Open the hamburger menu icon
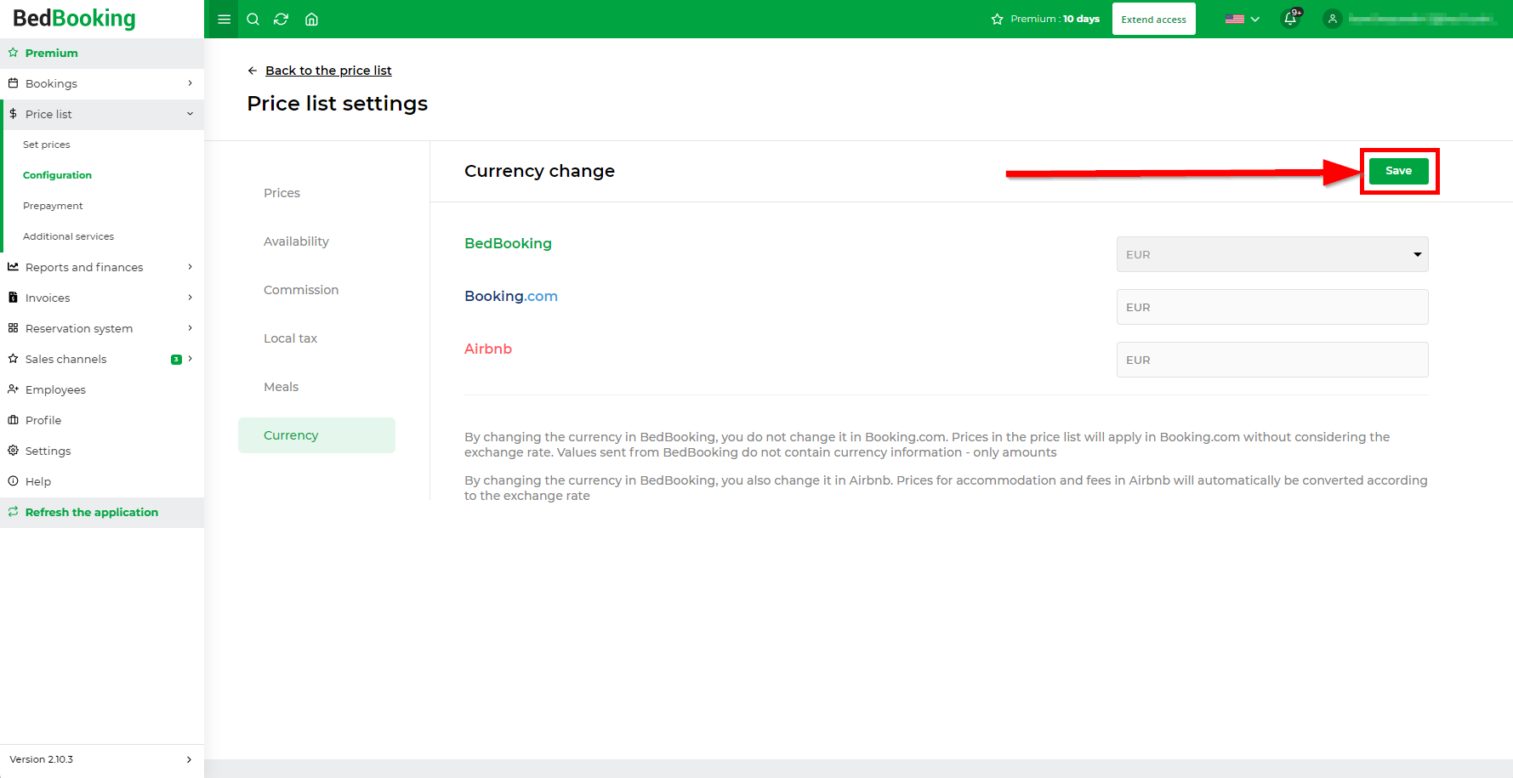The image size is (1513, 778). [225, 20]
